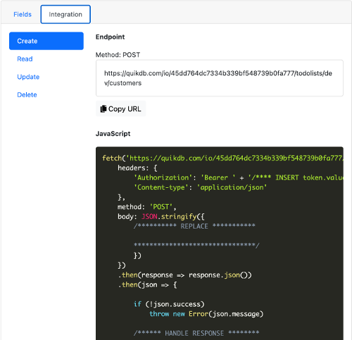Click the 'Content-type' header code line
Screen dimensions: 352x340
point(200,187)
